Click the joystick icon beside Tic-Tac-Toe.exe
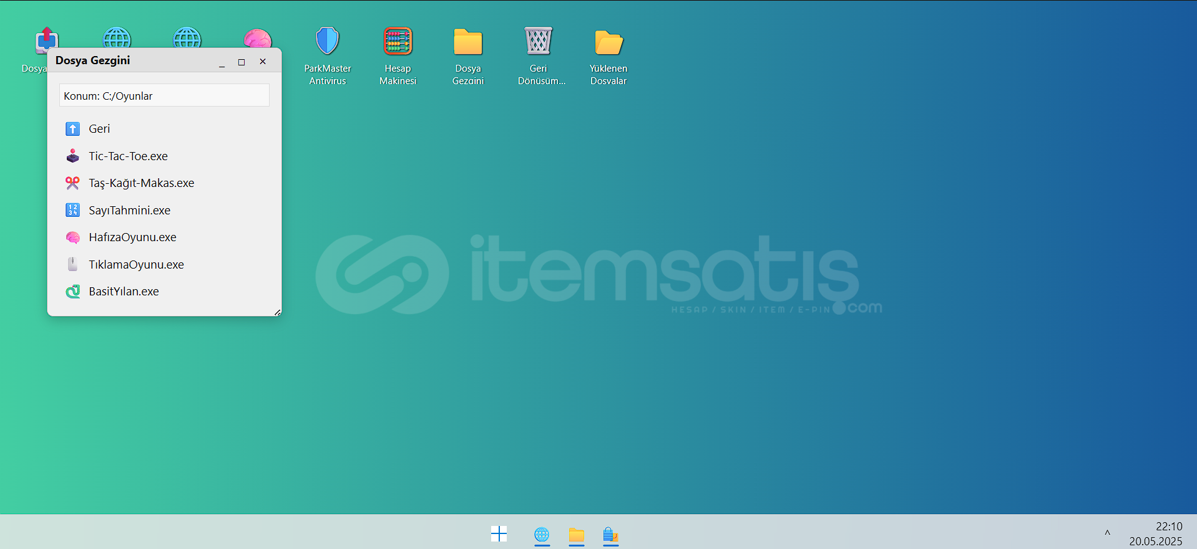The width and height of the screenshot is (1197, 549). tap(72, 156)
